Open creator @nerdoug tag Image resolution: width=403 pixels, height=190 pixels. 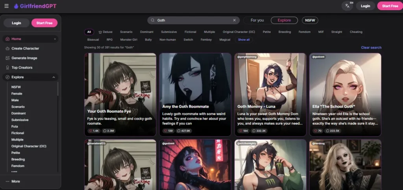click(x=318, y=143)
